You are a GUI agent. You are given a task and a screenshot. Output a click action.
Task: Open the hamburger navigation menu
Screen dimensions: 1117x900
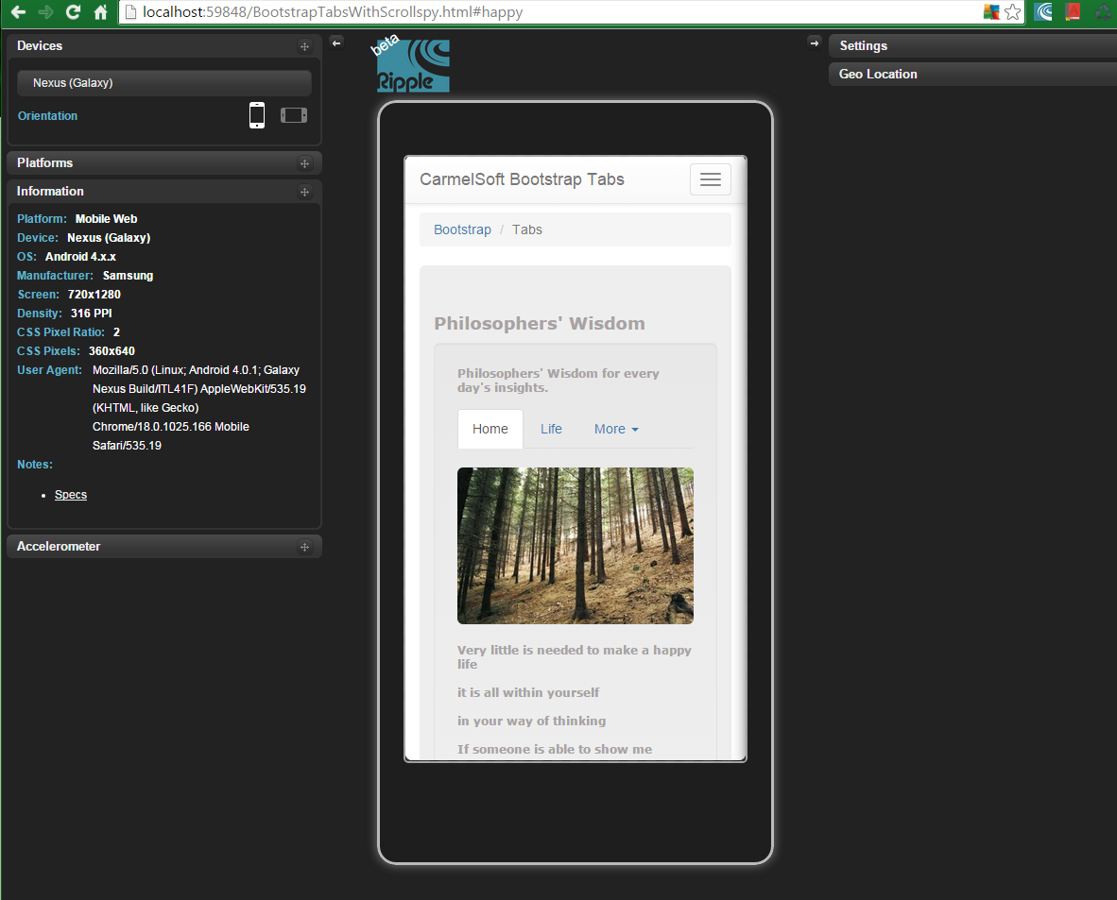click(710, 178)
